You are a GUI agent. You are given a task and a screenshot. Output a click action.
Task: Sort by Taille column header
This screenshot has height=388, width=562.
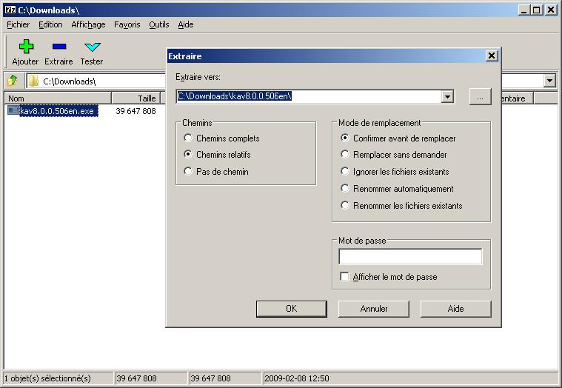tap(136, 98)
